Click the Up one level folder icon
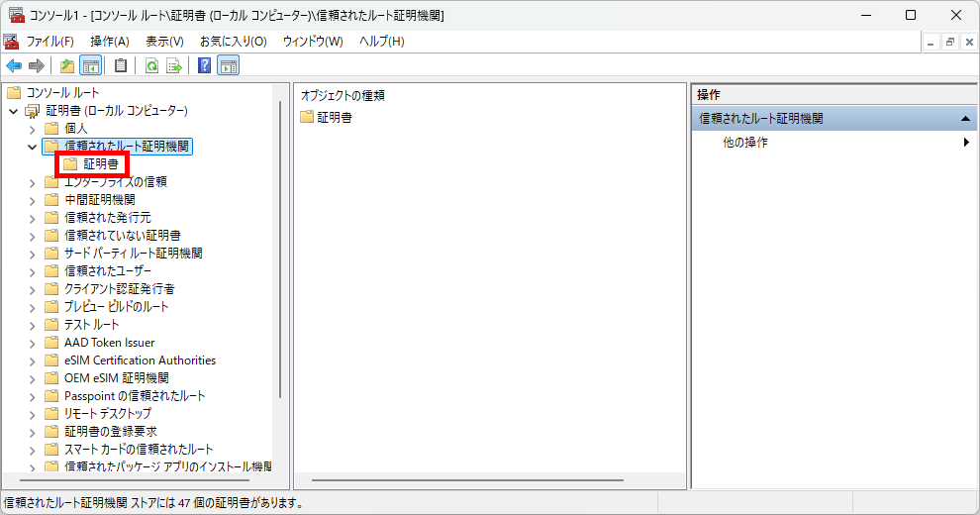The height and width of the screenshot is (515, 980). [67, 66]
